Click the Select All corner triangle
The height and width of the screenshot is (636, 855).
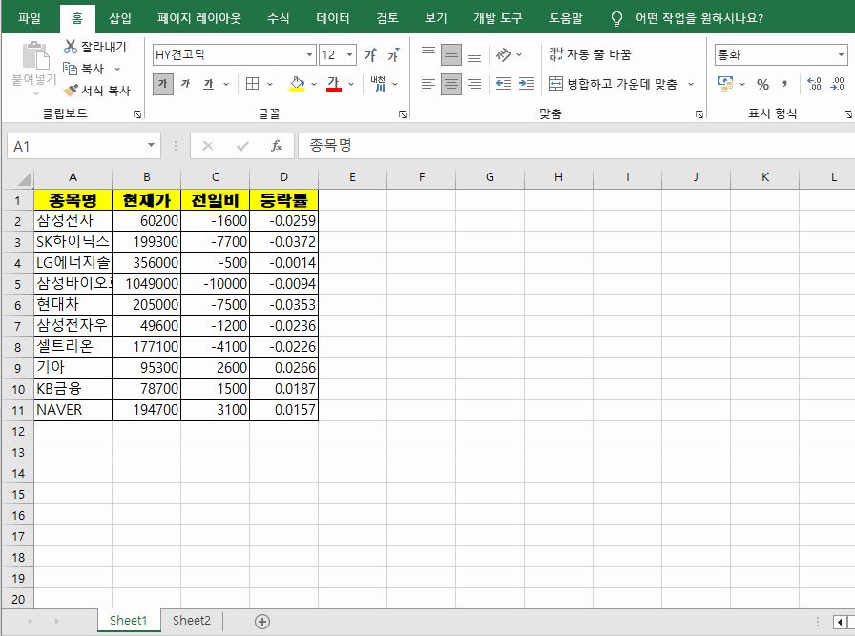tap(22, 178)
